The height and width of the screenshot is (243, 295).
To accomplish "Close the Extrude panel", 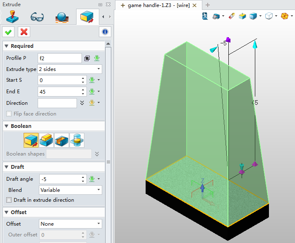I will click(108, 5).
